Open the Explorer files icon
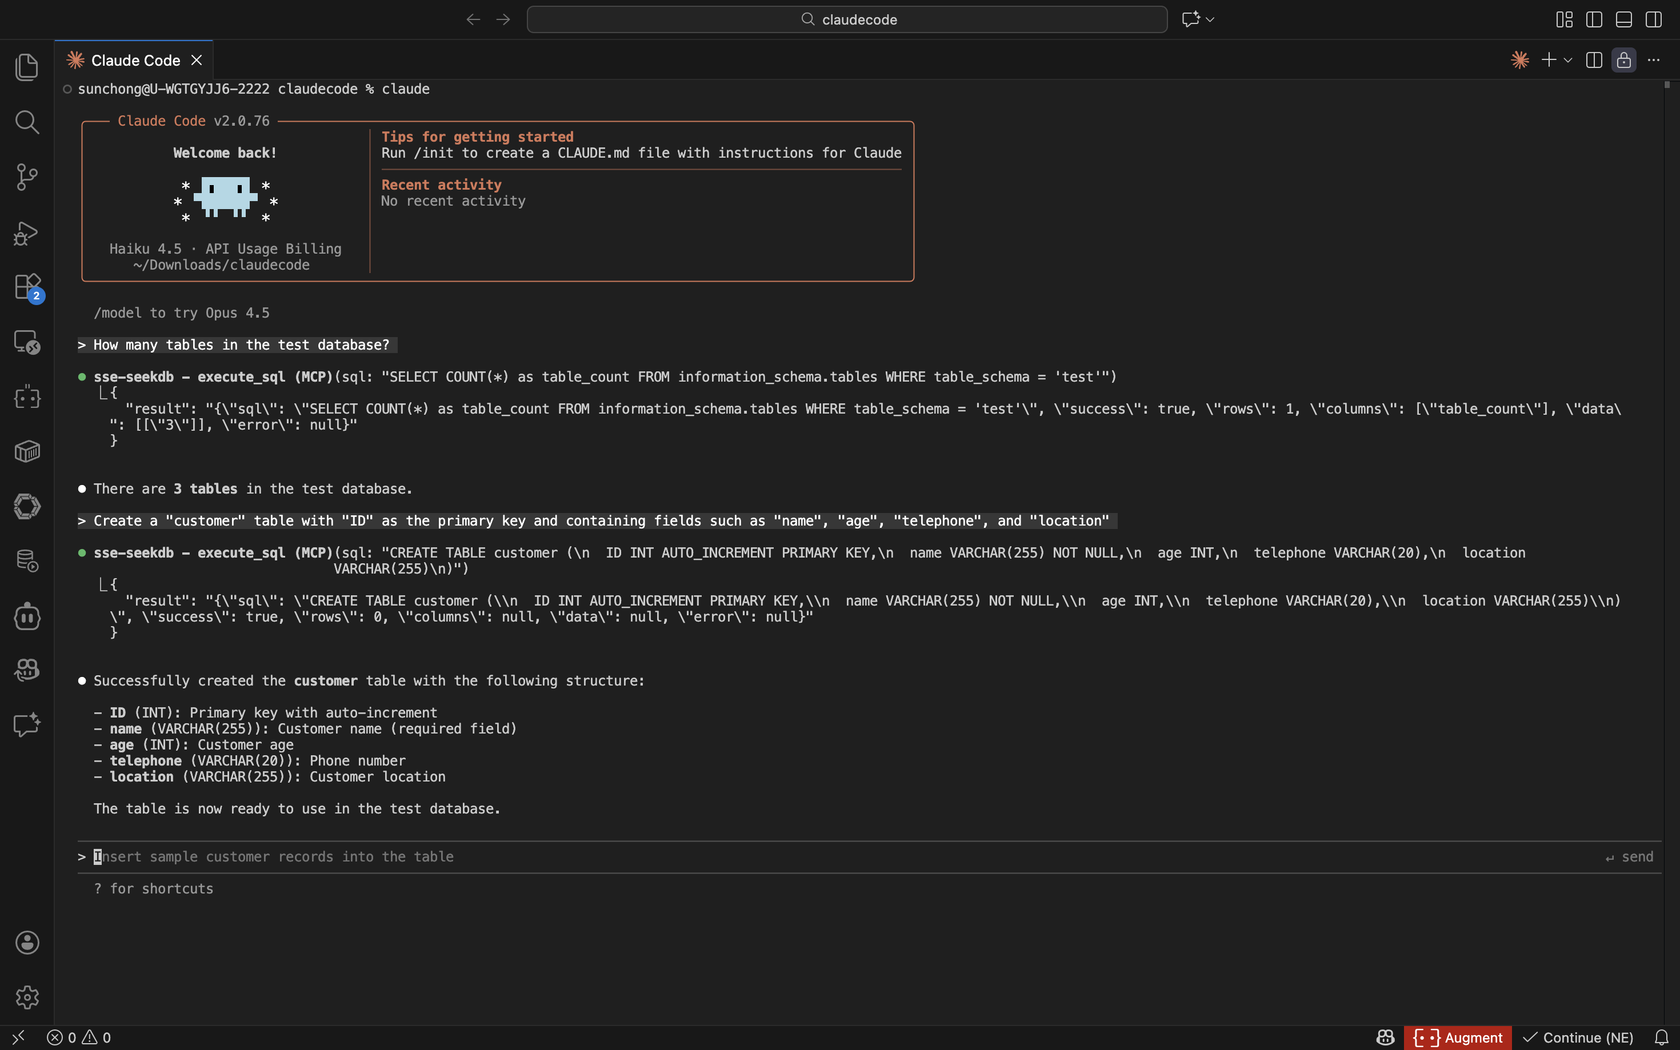The image size is (1680, 1050). 26,67
